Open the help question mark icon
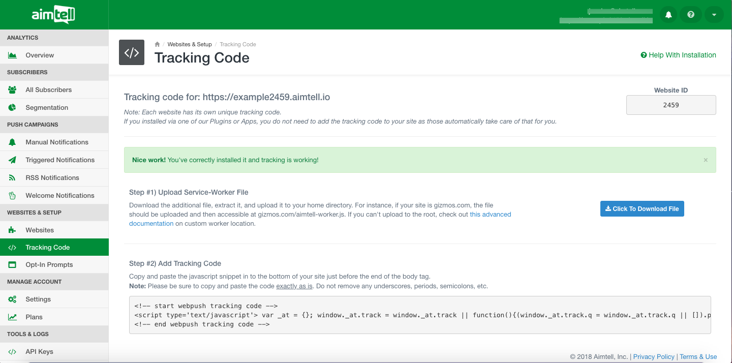 tap(691, 15)
